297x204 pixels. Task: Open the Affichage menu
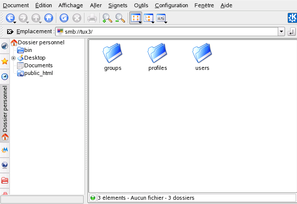pos(71,6)
